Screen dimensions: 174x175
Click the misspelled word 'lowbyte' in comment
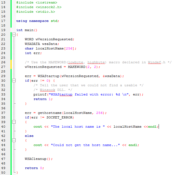click(x=76, y=62)
